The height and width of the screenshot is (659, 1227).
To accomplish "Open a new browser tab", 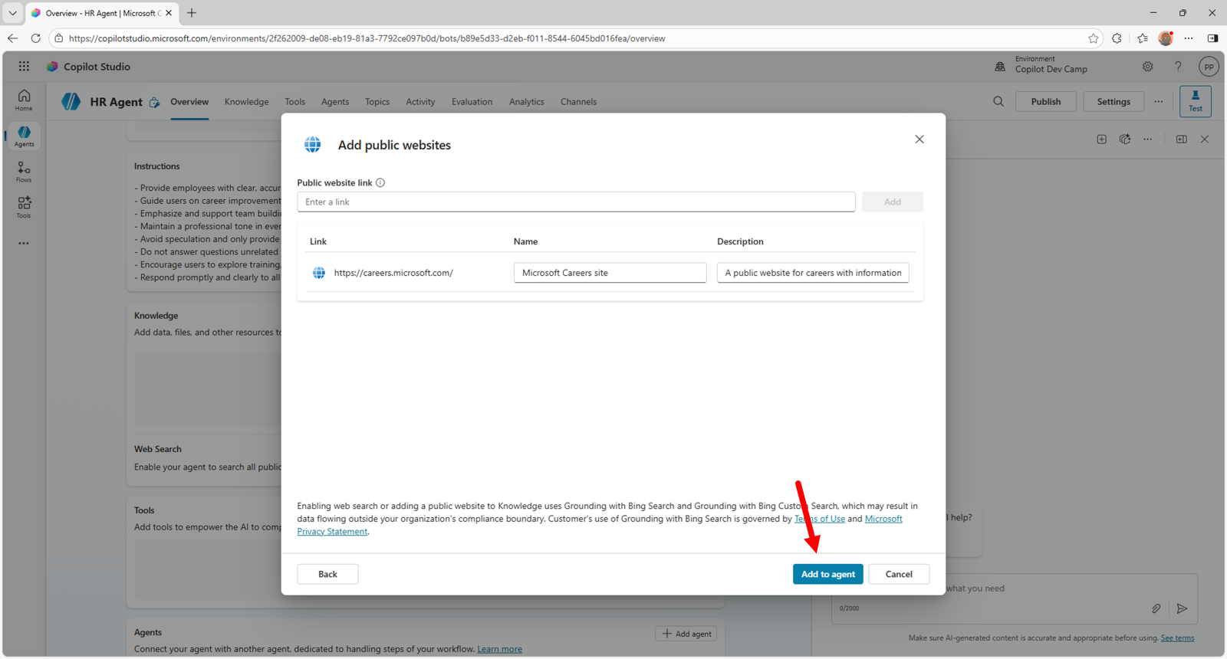I will [x=192, y=13].
